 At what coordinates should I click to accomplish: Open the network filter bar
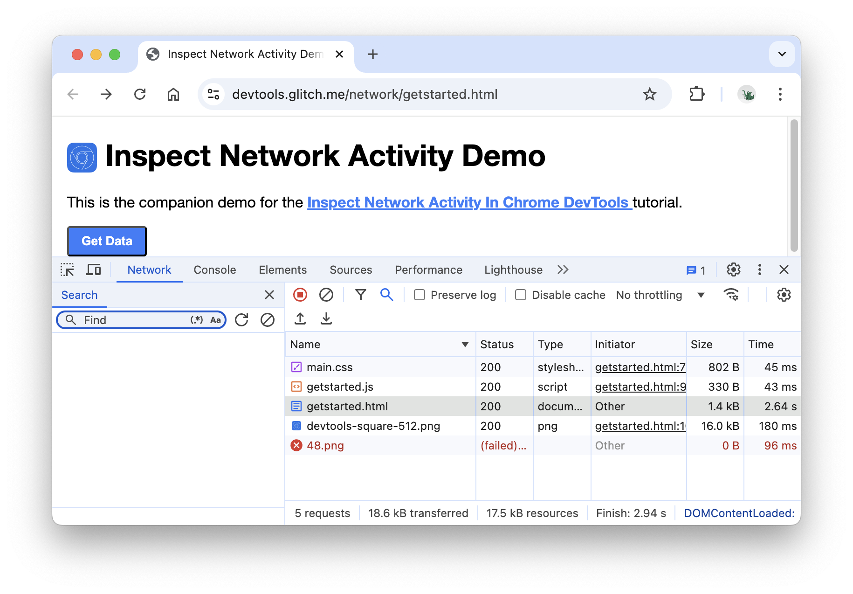(360, 295)
